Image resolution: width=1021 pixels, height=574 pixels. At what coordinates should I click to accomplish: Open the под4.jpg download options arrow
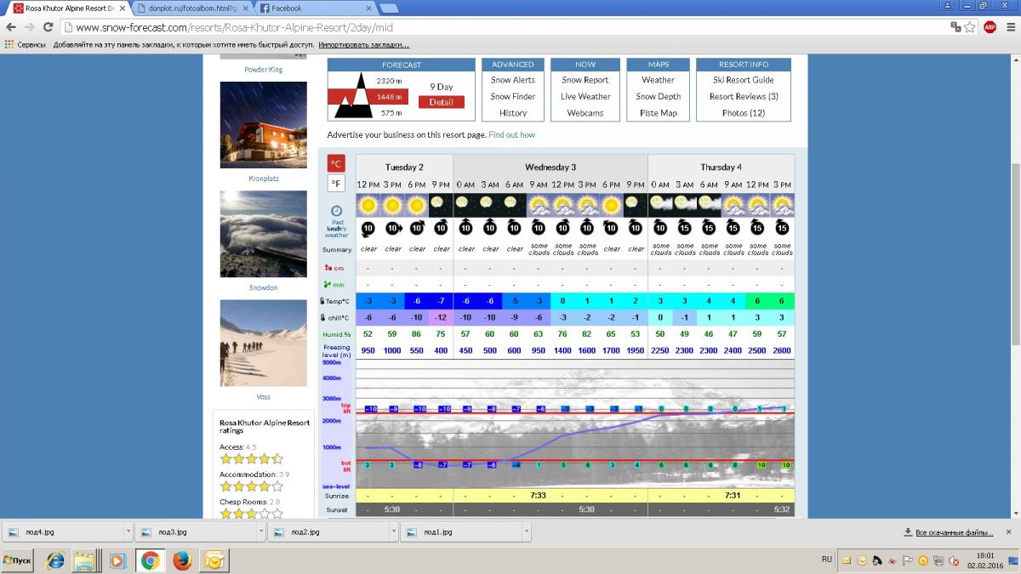click(128, 531)
